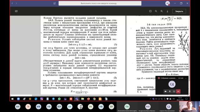Select participant РА avatar

pyautogui.click(x=91, y=106)
